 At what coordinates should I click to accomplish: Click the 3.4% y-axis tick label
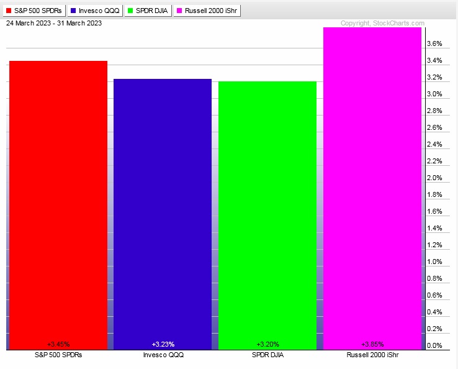(434, 60)
